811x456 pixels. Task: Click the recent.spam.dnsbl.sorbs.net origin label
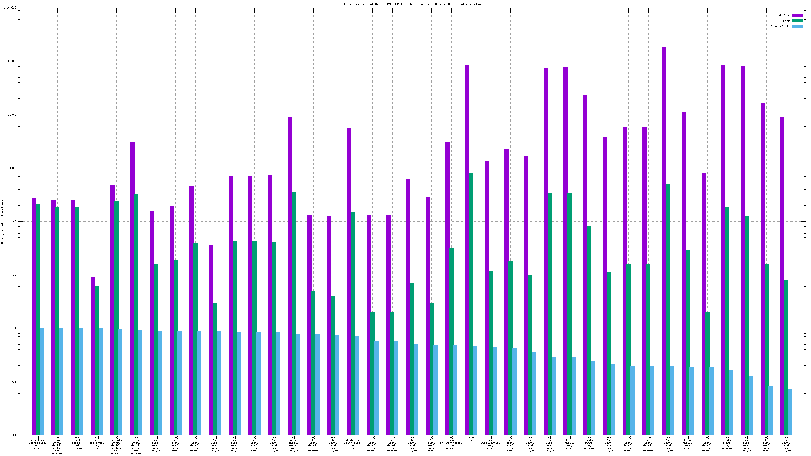pos(116,445)
